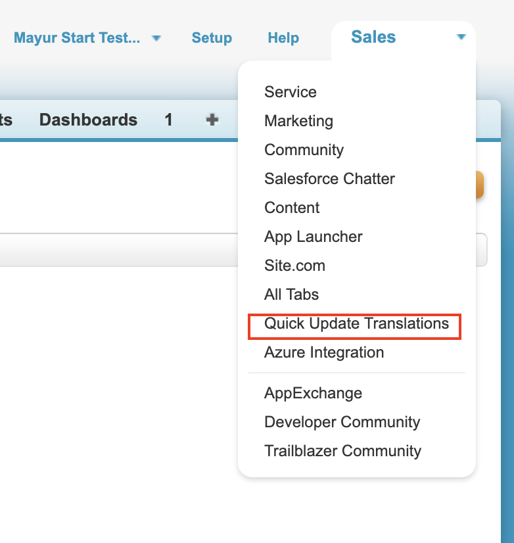Choose the Content app
Screen dimensions: 514x543
[292, 208]
